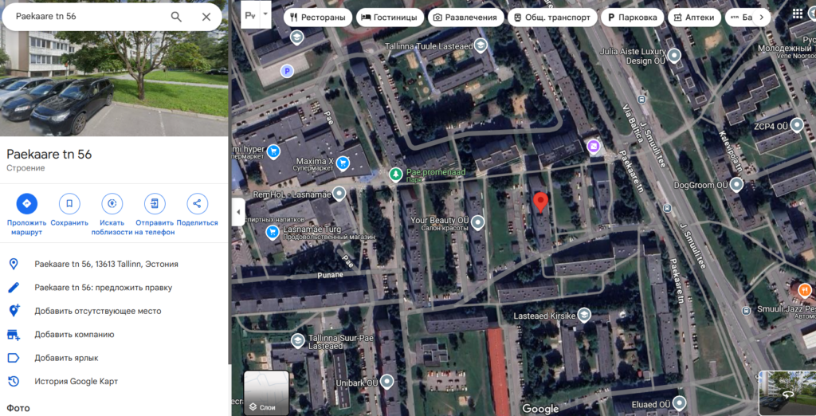Viewport: 816px width, 416px height.
Task: Click the Проложить маршрут directions icon
Action: [x=27, y=203]
